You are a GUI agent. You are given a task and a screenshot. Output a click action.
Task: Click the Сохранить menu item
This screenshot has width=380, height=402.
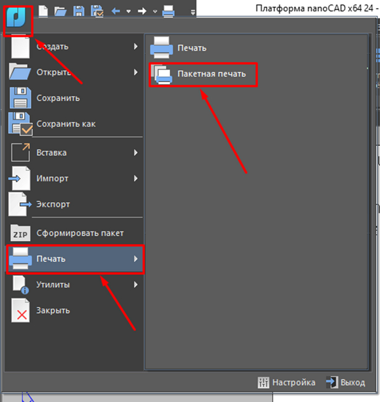tap(74, 98)
